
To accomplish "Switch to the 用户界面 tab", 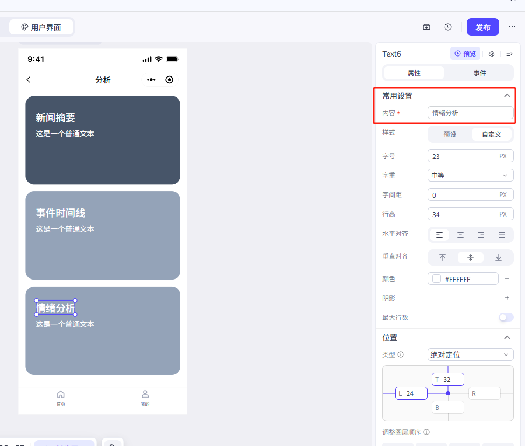I will pos(41,27).
